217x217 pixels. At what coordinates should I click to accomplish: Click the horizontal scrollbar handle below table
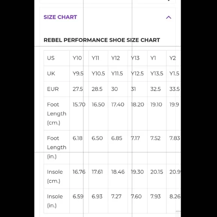[178, 211]
